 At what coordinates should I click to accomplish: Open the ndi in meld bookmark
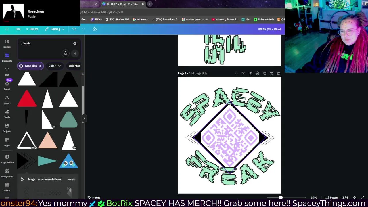[x=140, y=20]
